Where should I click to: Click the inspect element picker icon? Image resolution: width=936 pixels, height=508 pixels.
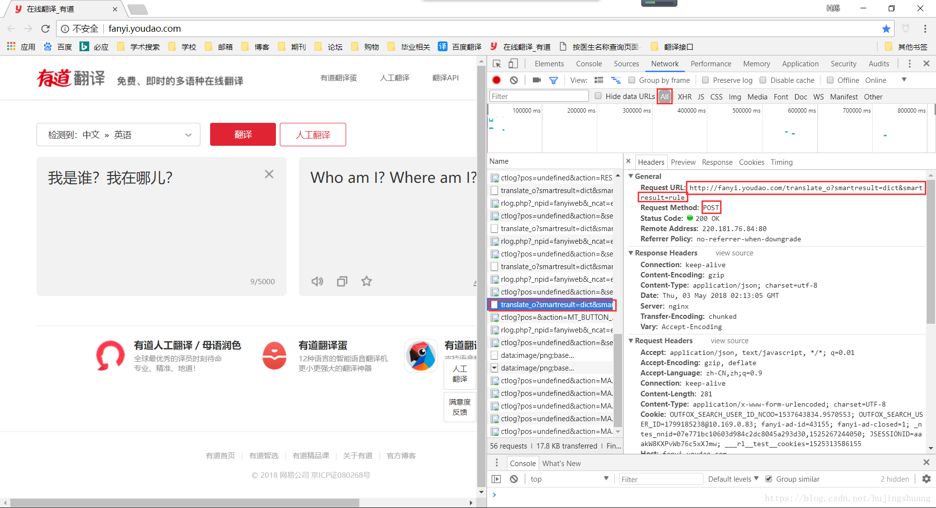(497, 64)
